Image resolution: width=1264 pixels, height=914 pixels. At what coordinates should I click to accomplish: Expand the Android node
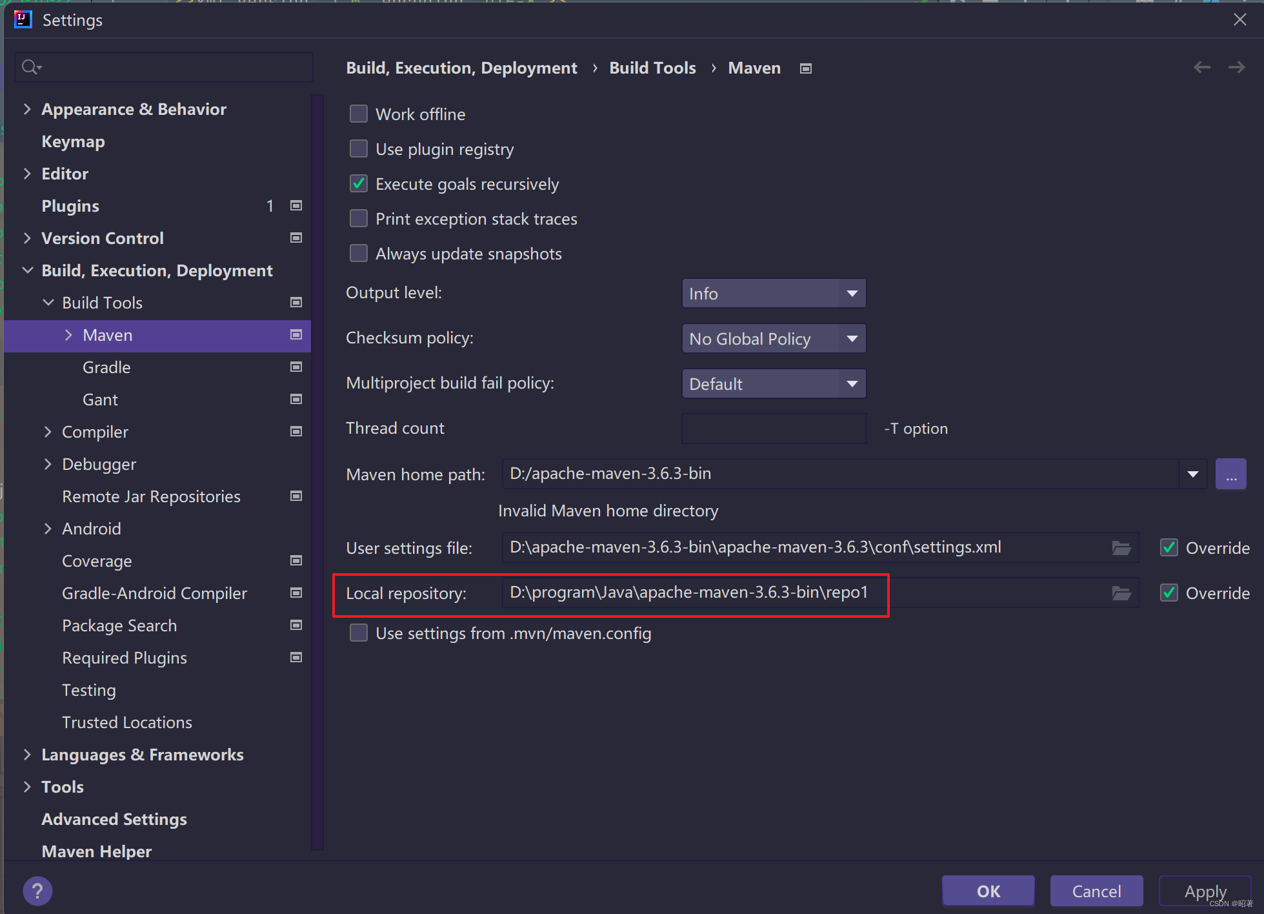click(48, 529)
